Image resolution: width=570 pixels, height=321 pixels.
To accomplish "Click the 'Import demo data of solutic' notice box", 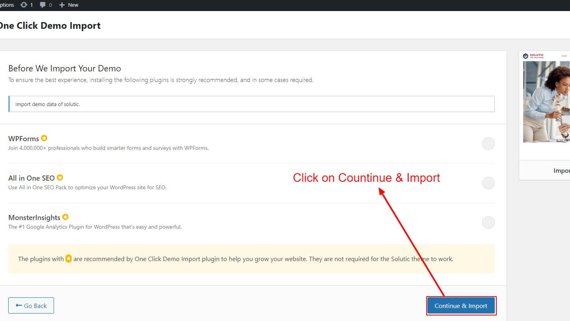I will click(251, 104).
